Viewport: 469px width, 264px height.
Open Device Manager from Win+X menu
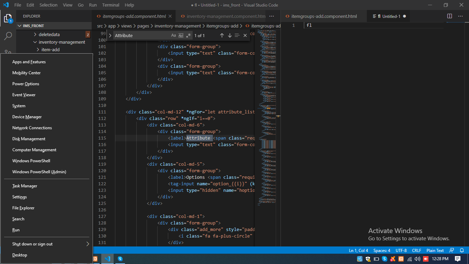click(46, 117)
